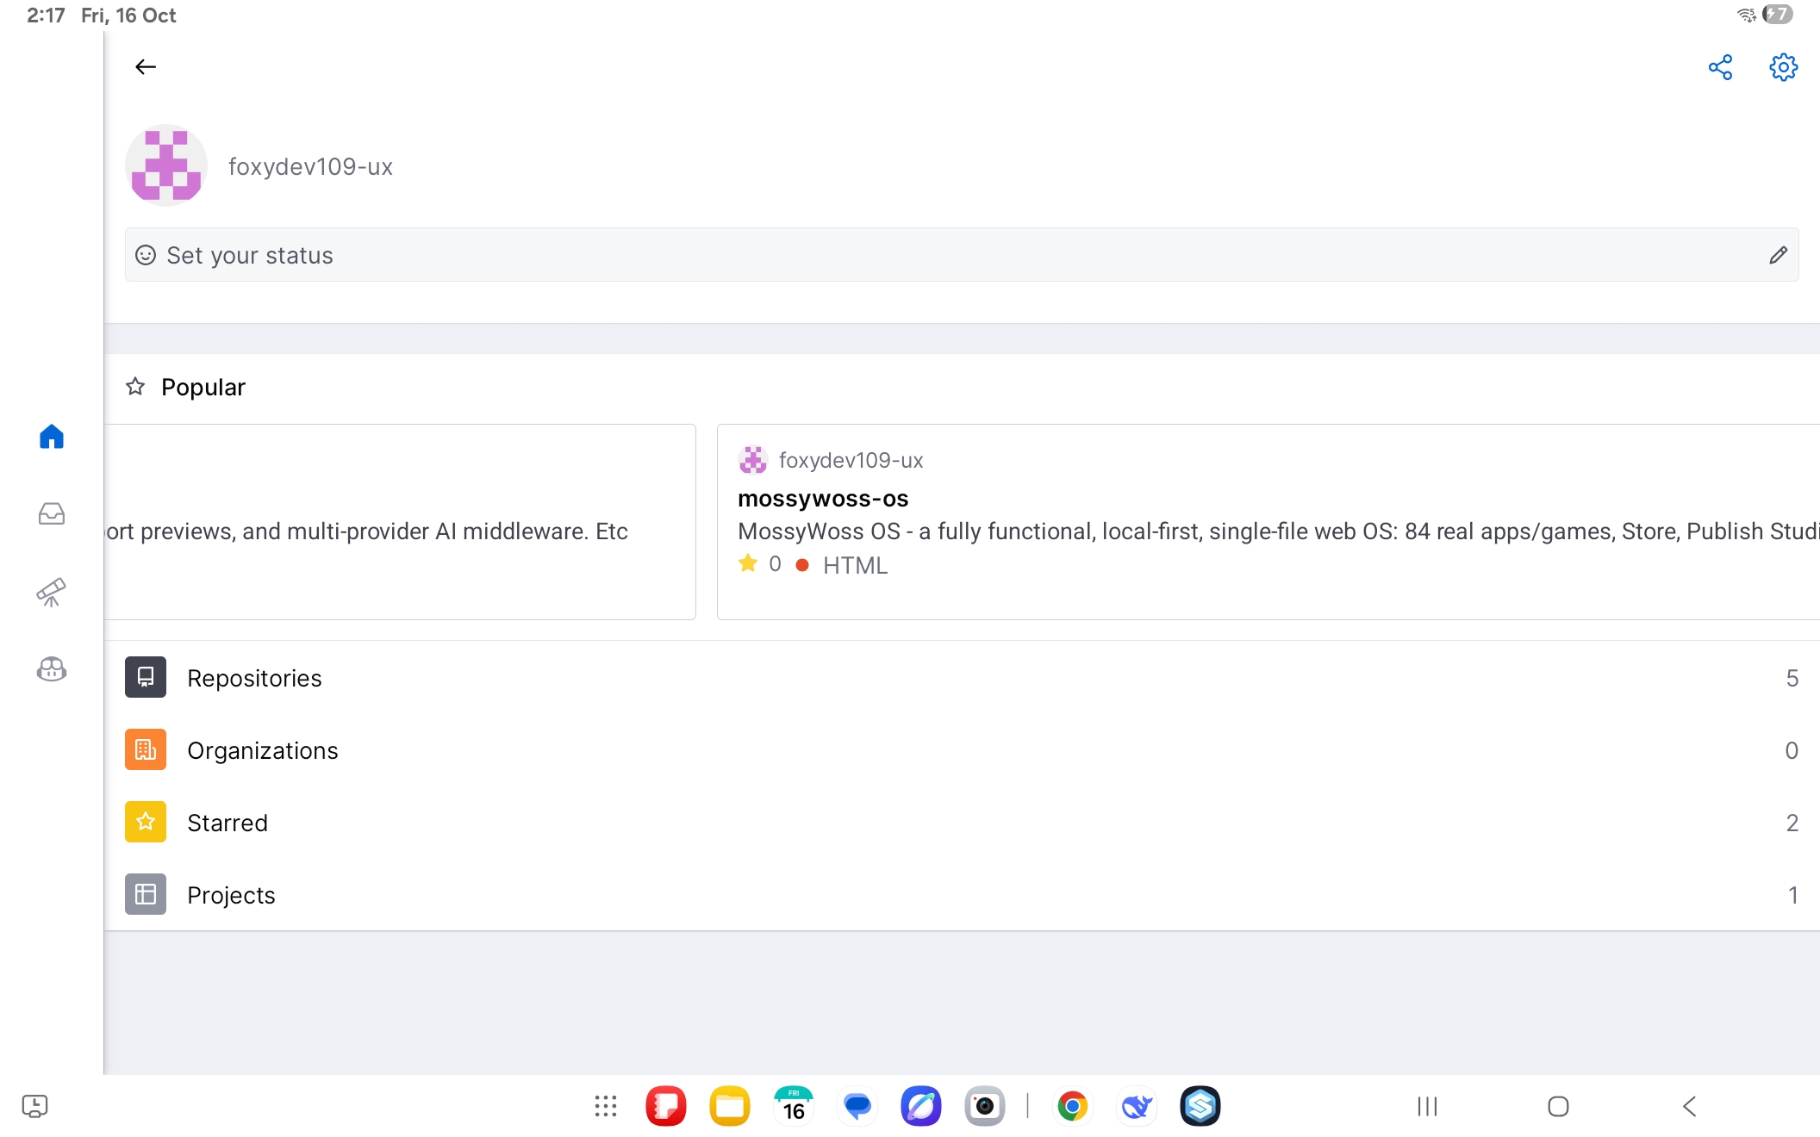Image resolution: width=1820 pixels, height=1137 pixels.
Task: Open the AI middleware repository card
Action: (400, 522)
